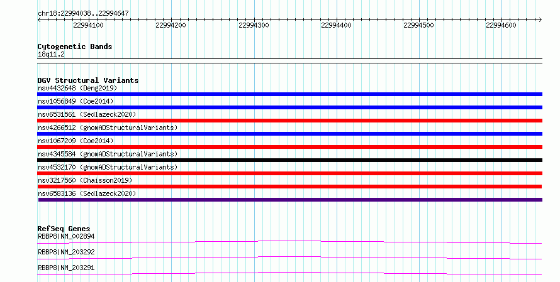Open the DGV Structural Variants track title

click(88, 80)
